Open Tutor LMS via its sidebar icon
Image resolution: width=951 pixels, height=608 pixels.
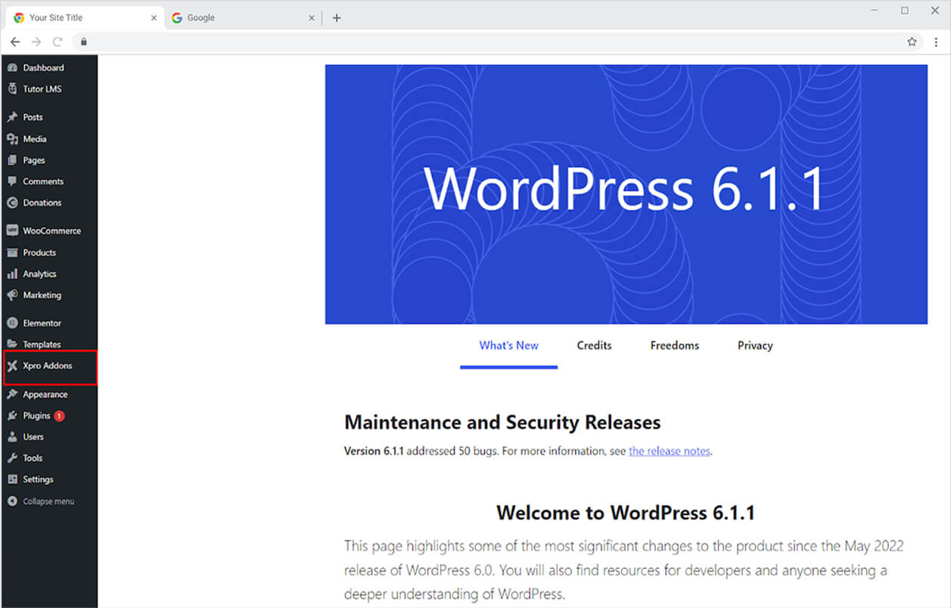(12, 89)
